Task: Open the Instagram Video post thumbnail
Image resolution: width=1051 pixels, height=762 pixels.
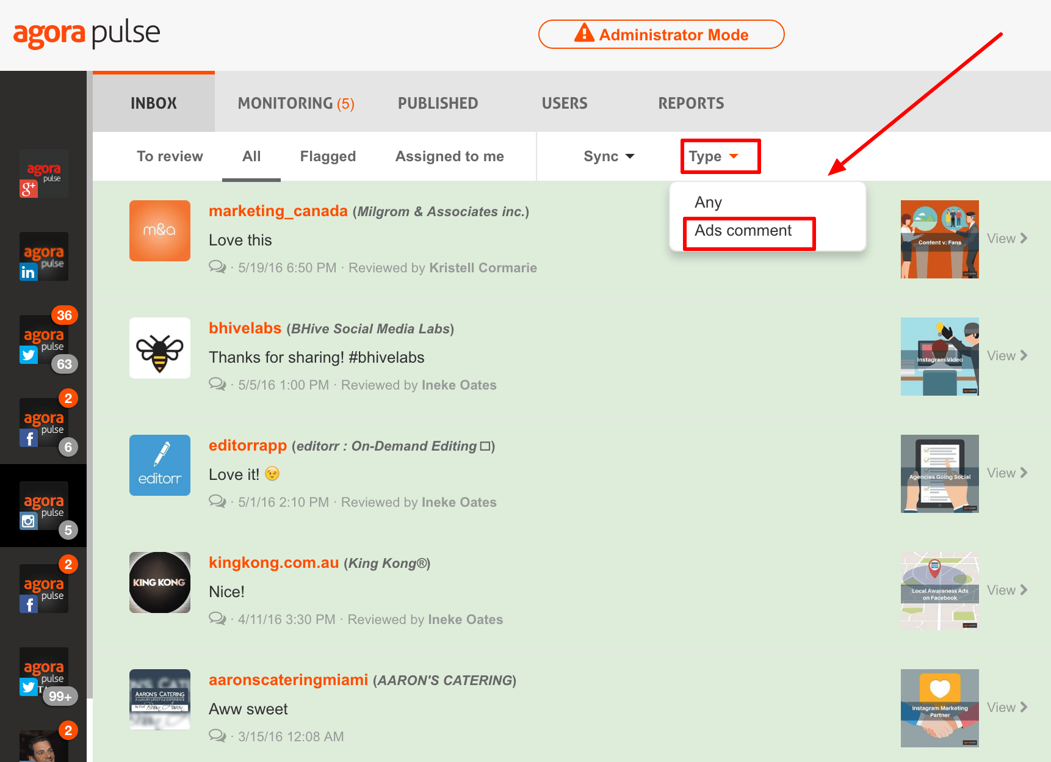Action: [939, 357]
